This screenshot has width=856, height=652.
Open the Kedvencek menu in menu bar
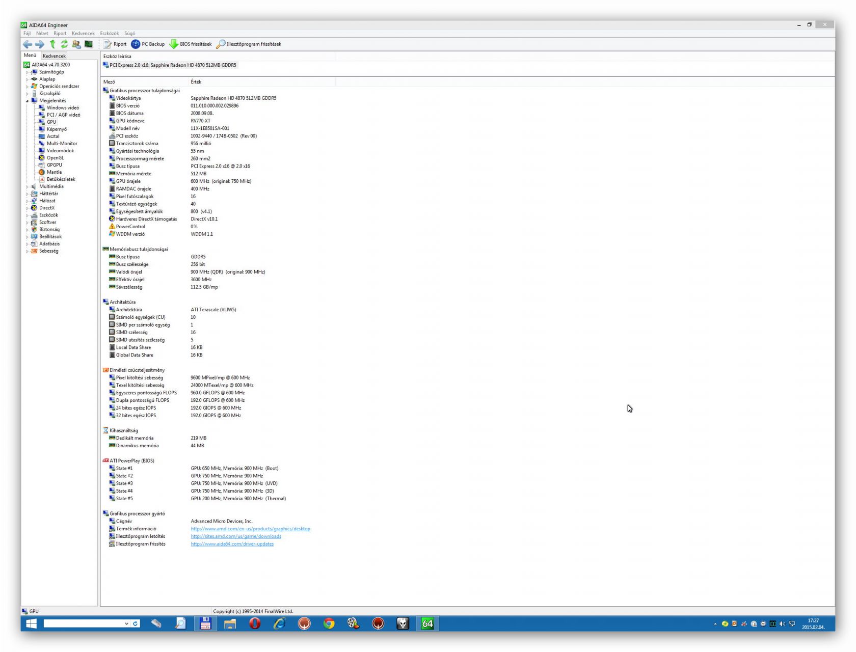(83, 34)
